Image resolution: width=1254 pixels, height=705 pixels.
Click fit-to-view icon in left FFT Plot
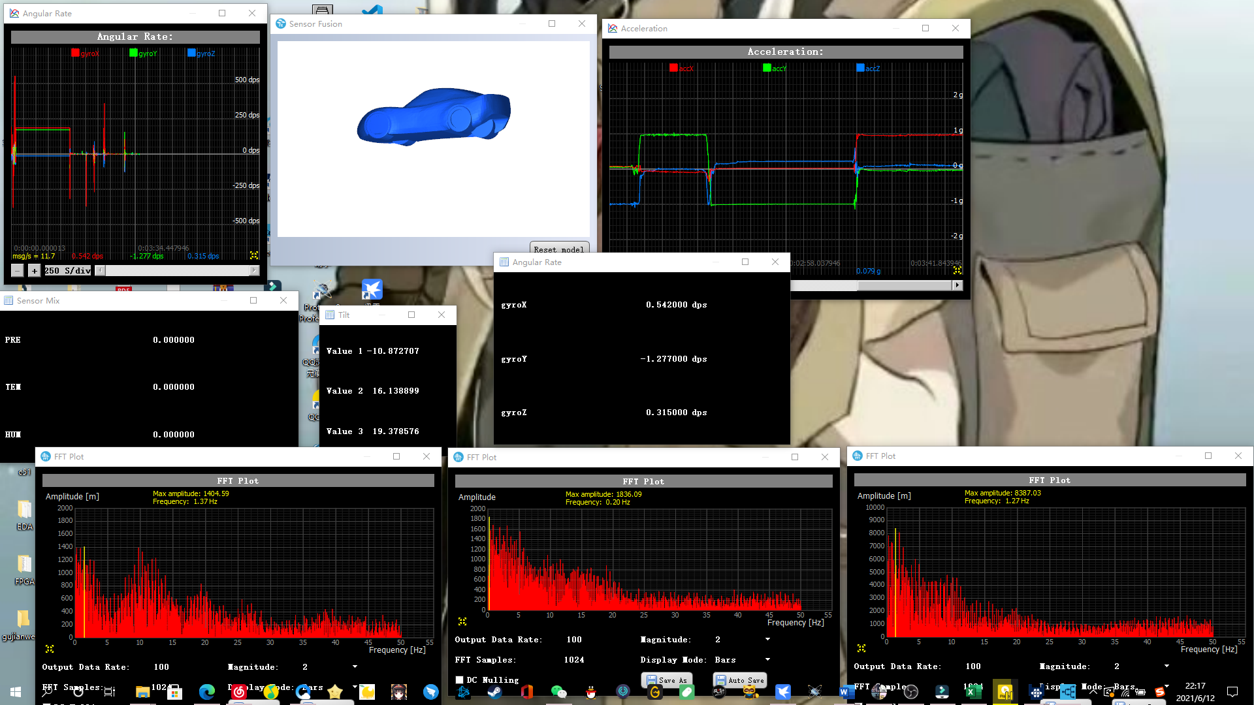point(50,649)
